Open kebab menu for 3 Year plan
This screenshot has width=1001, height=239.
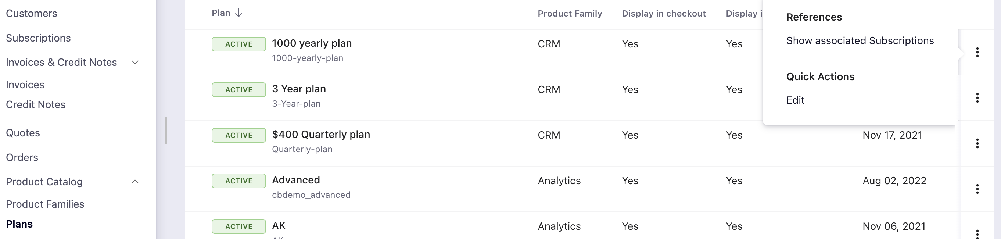(x=977, y=98)
